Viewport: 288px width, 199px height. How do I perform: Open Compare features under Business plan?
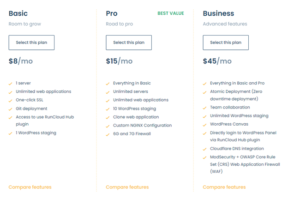(x=224, y=187)
